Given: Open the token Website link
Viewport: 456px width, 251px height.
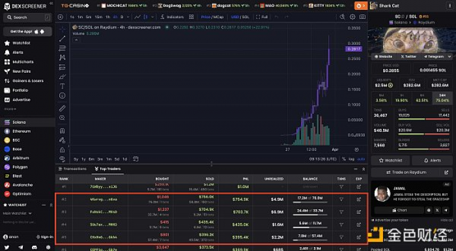Looking at the screenshot, I should point(384,57).
